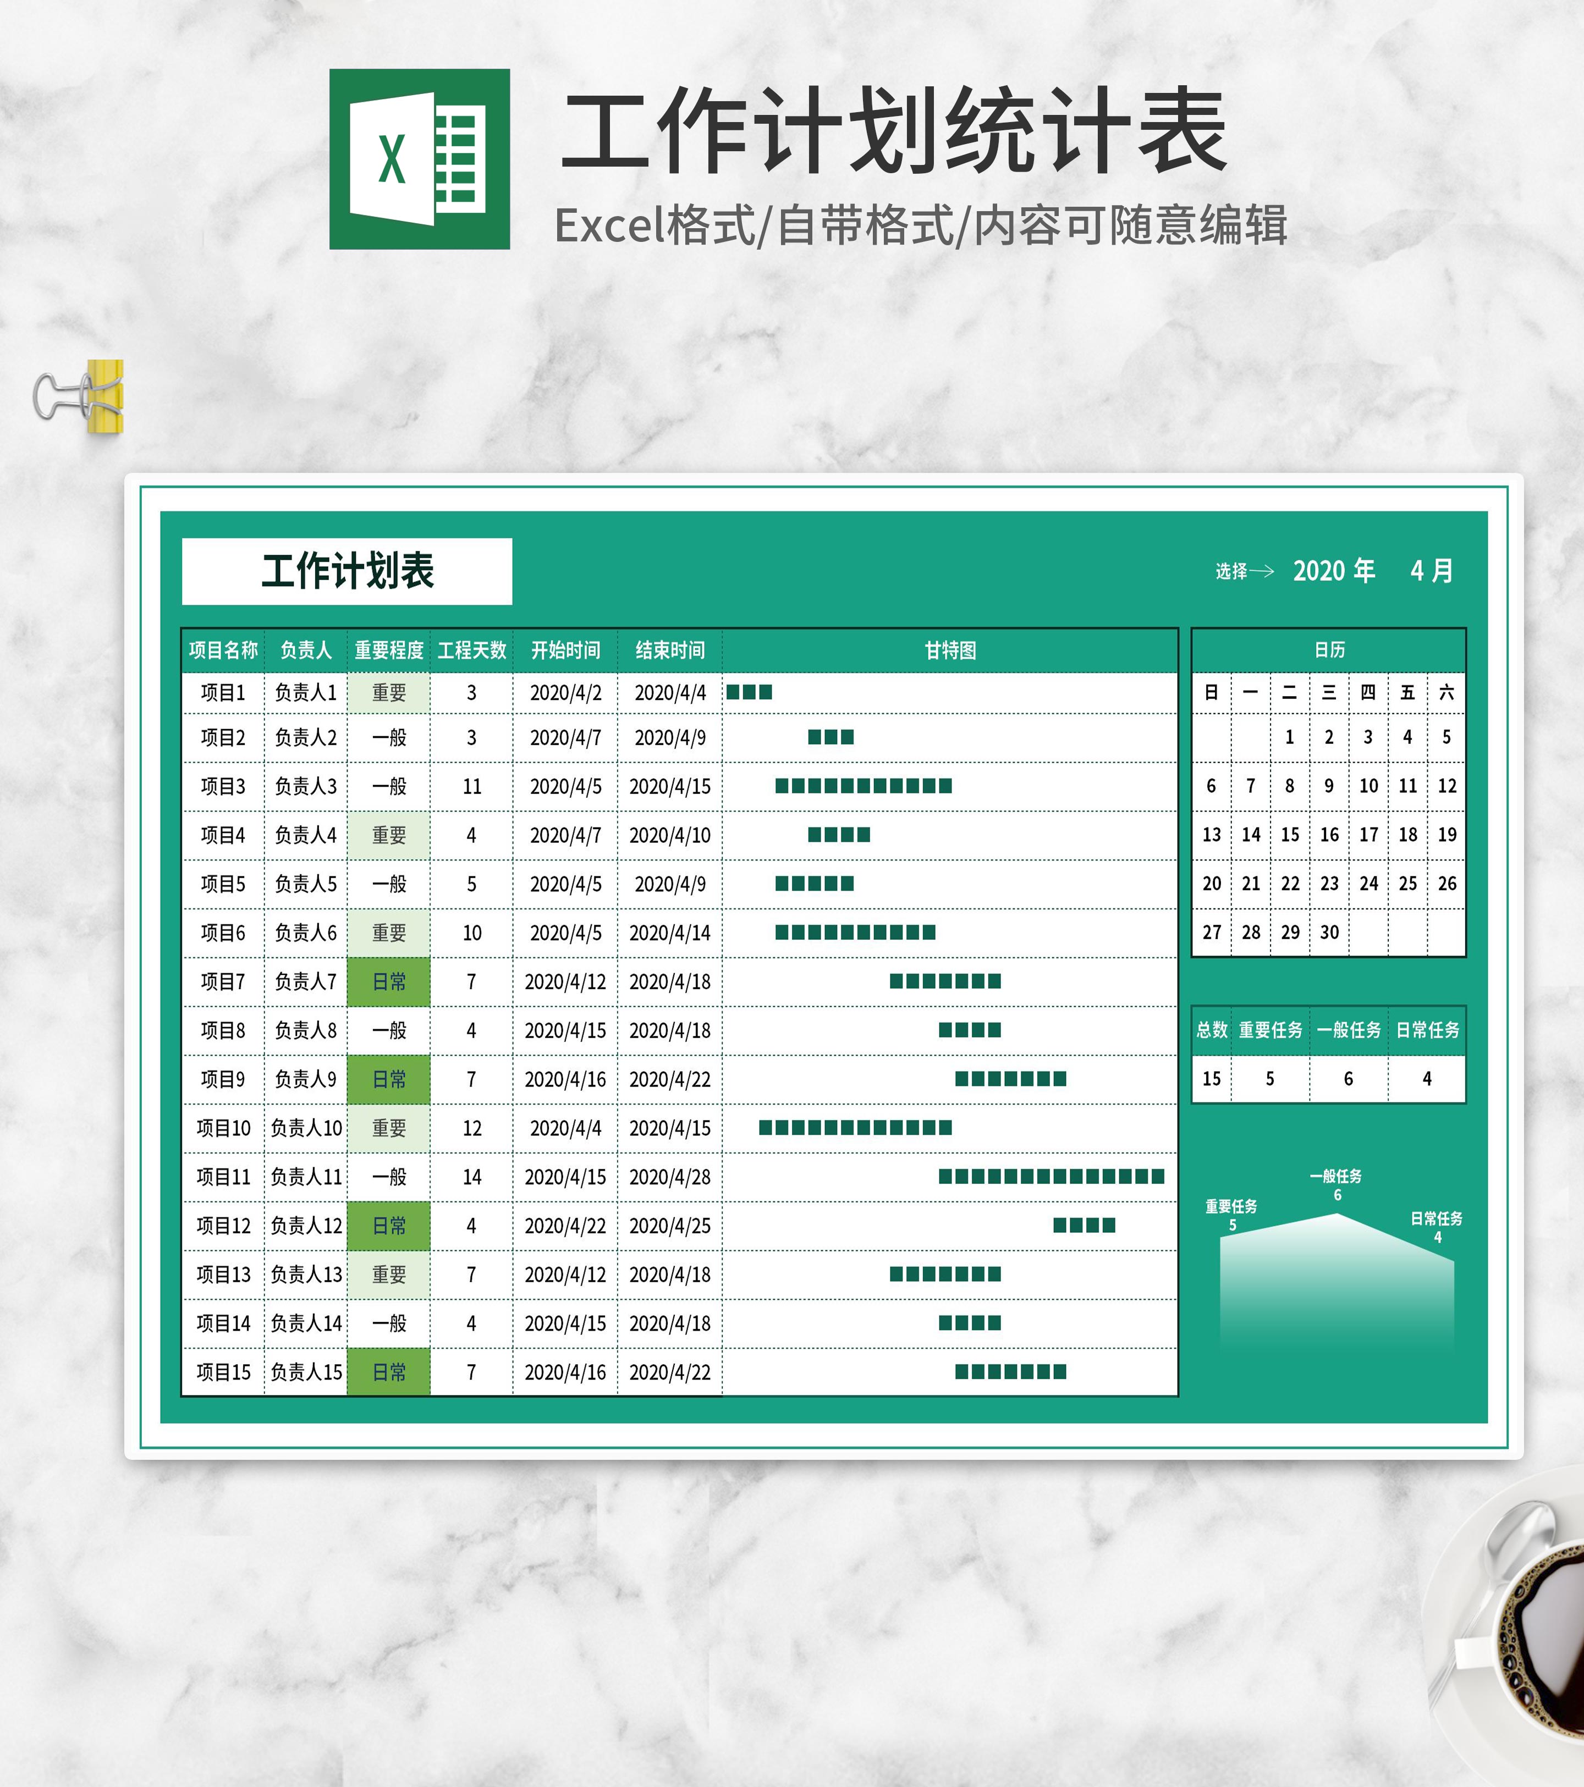
Task: Click the 一般任务 6 chart label
Action: pyautogui.click(x=1335, y=1184)
